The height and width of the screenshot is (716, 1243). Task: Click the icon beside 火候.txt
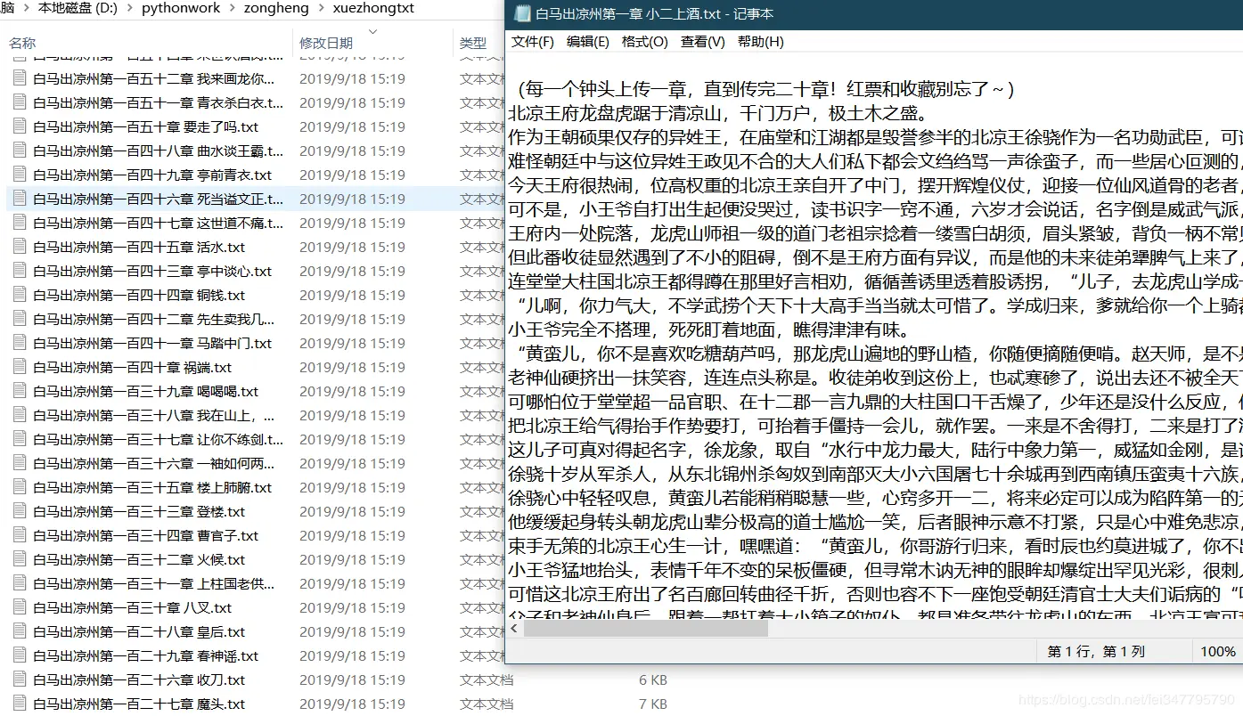[20, 559]
